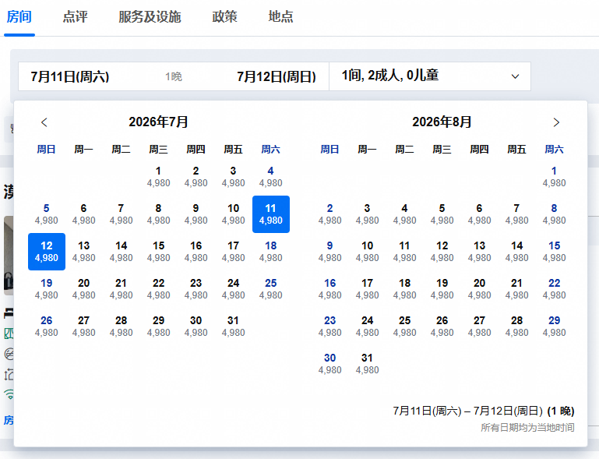Select July 22 in the calendar
This screenshot has width=599, height=459.
158,289
